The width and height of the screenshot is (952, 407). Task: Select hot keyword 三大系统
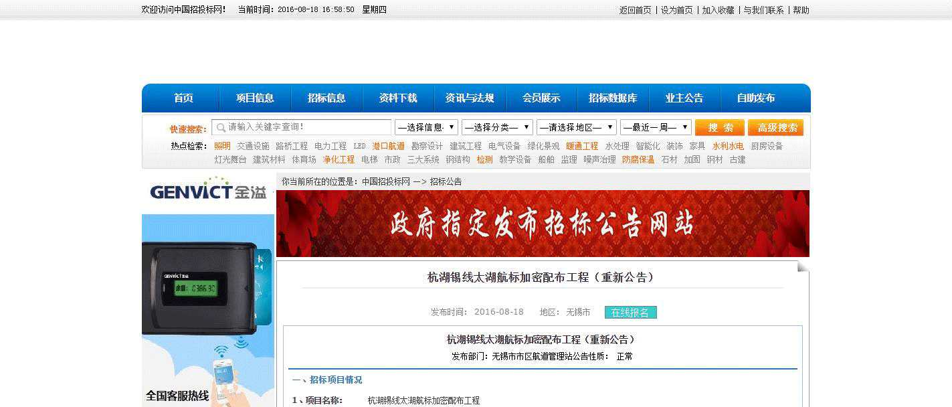click(x=423, y=159)
